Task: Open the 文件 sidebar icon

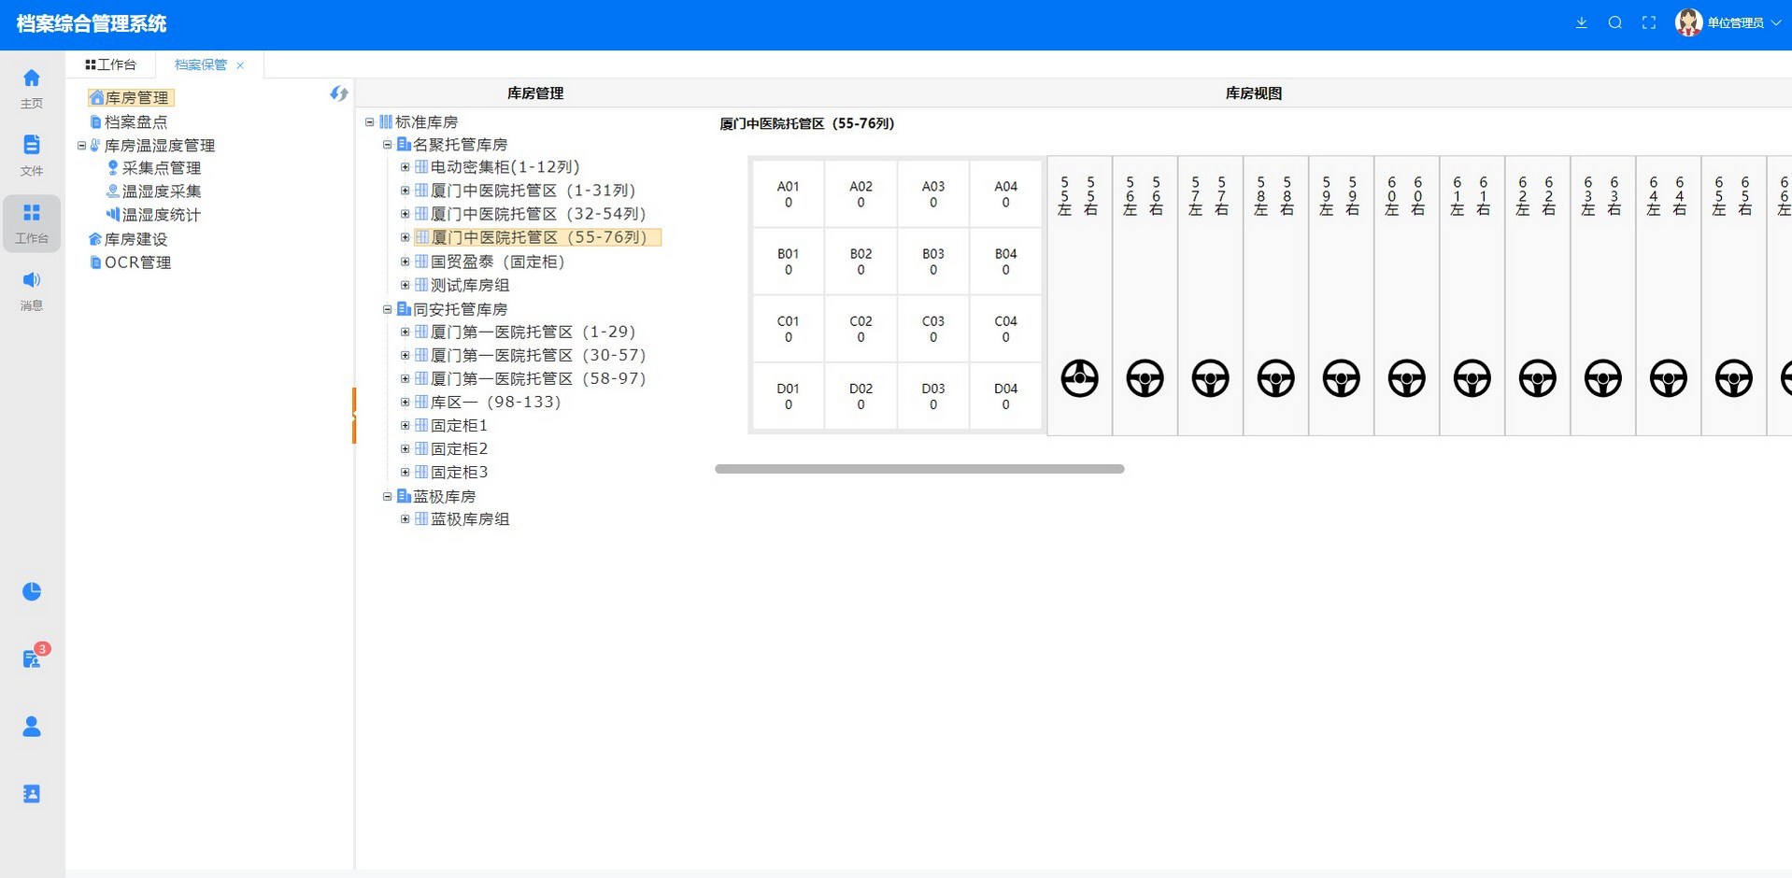Action: [x=32, y=155]
